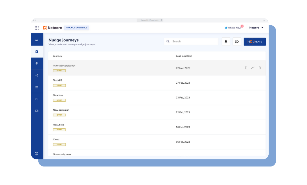
Task: Click into the Search journeys field
Action: (193, 42)
